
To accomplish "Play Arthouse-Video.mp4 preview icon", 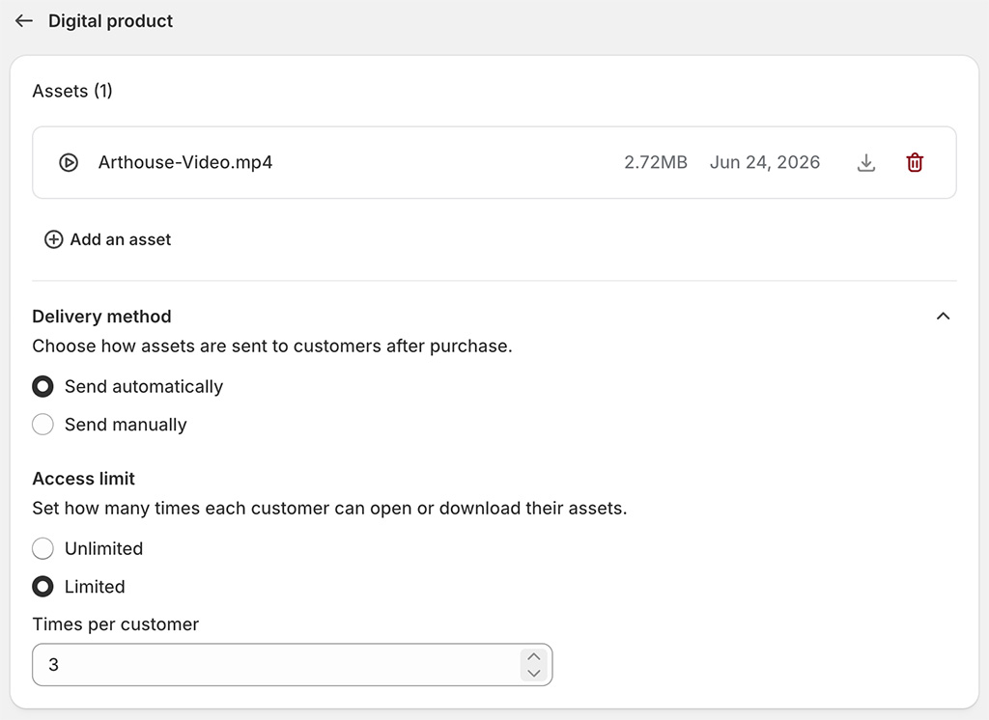I will [69, 163].
